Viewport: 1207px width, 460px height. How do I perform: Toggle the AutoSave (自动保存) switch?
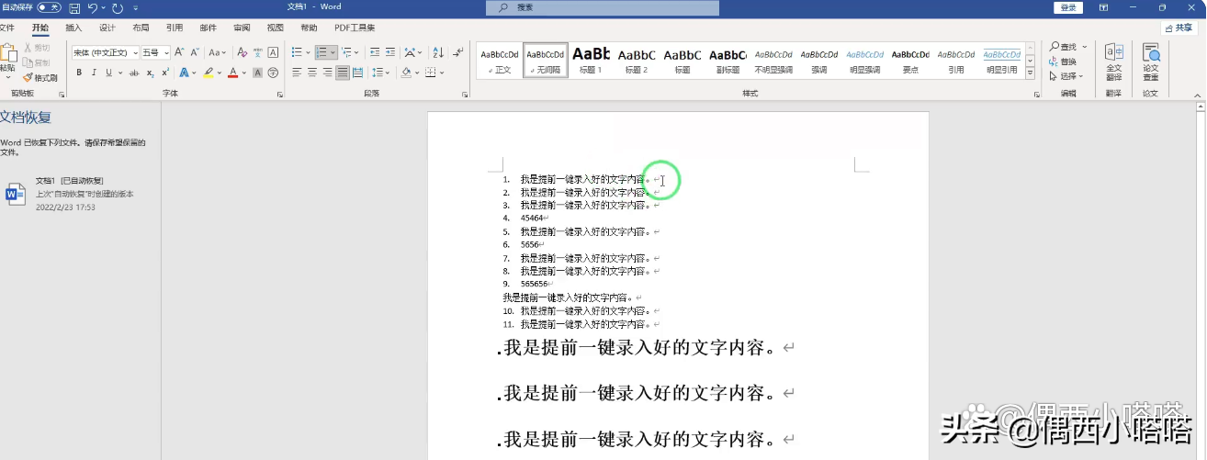[x=49, y=7]
